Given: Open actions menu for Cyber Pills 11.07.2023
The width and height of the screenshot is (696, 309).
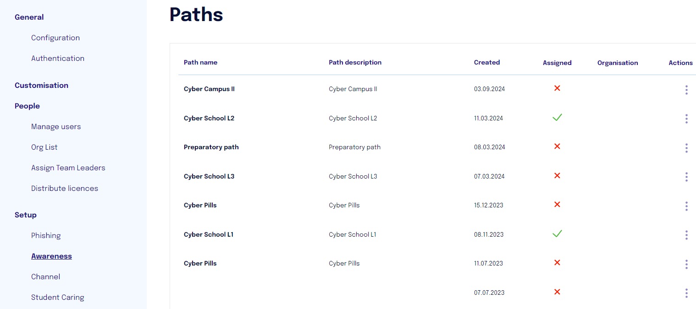Looking at the screenshot, I should [x=686, y=264].
